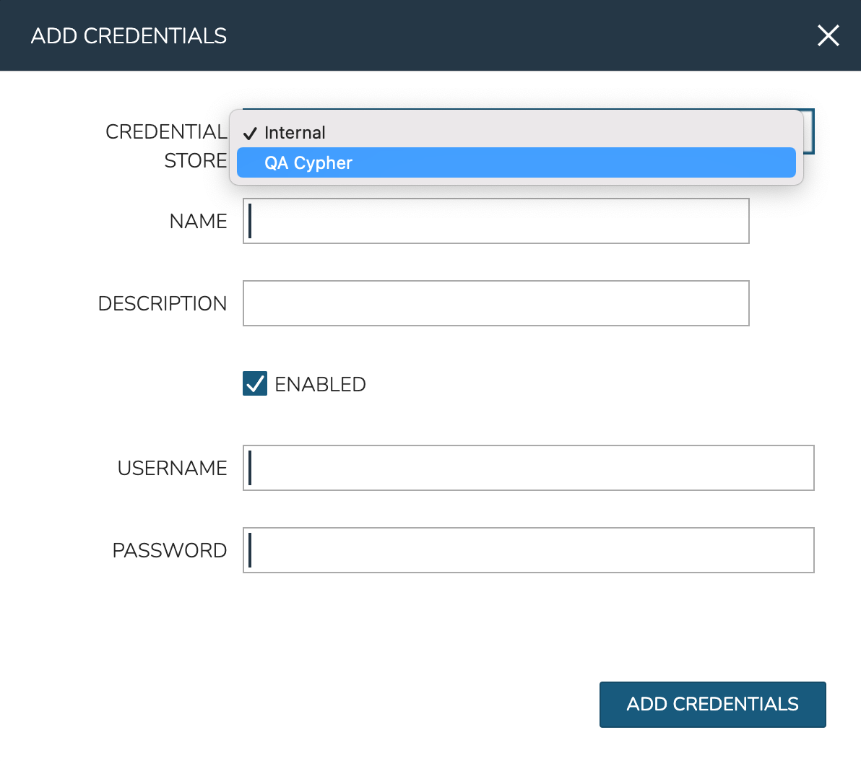Viewport: 861px width, 761px height.
Task: Focus the Name text field
Action: click(x=496, y=221)
